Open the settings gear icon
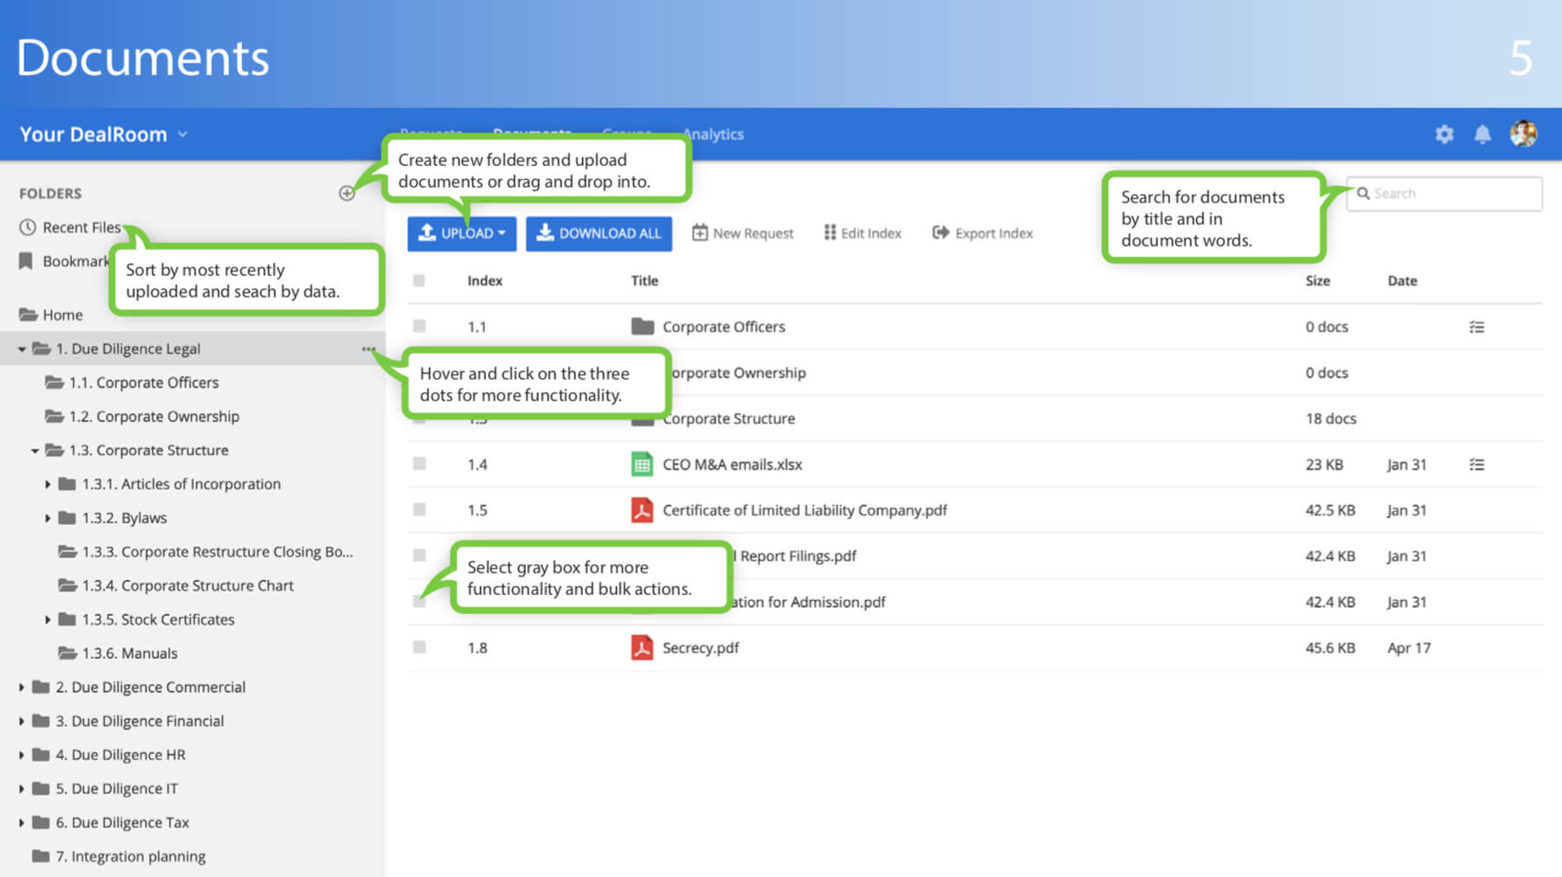The width and height of the screenshot is (1562, 877). click(x=1444, y=134)
